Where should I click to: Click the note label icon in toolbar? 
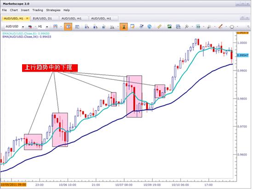pyautogui.click(x=132, y=27)
